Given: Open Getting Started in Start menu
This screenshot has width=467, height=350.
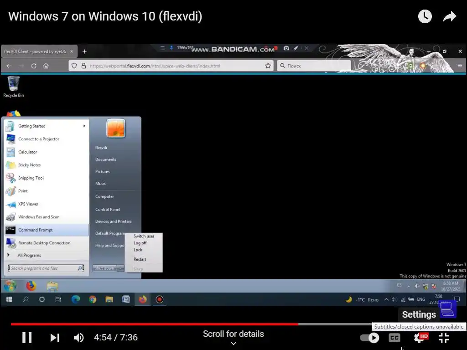Looking at the screenshot, I should pyautogui.click(x=47, y=126).
